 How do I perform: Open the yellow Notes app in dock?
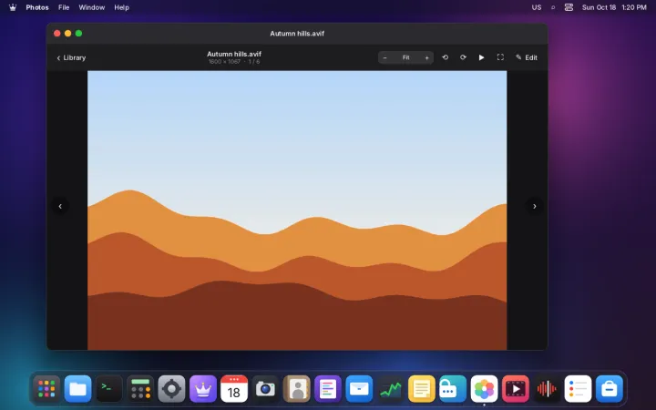421,389
